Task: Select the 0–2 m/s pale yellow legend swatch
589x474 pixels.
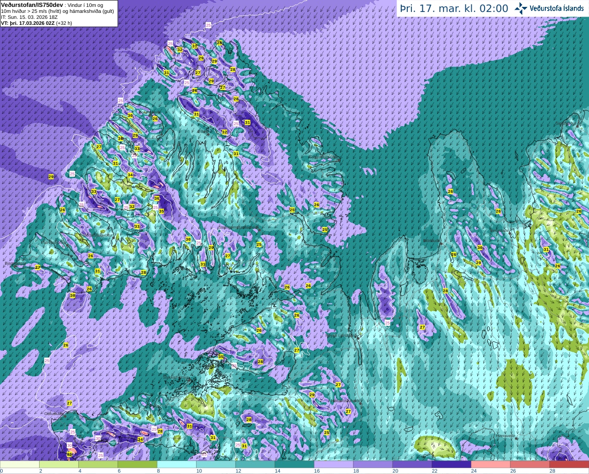Action: pos(20,464)
